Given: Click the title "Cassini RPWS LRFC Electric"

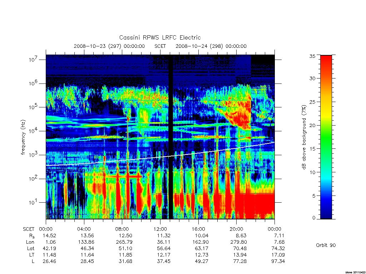Looking at the screenshot, I should tap(160, 37).
